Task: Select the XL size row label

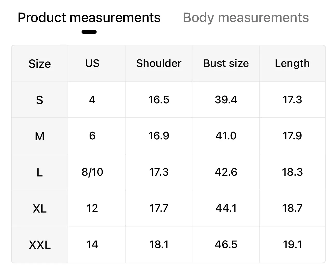Action: pyautogui.click(x=40, y=208)
